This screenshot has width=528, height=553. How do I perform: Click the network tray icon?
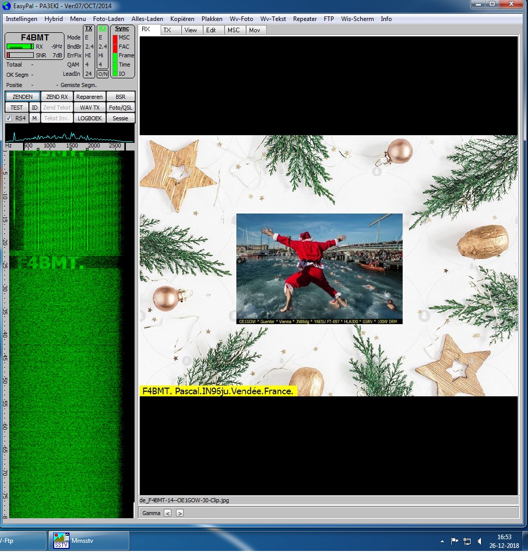click(467, 541)
